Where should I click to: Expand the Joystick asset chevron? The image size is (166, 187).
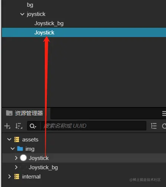[x=16, y=158]
